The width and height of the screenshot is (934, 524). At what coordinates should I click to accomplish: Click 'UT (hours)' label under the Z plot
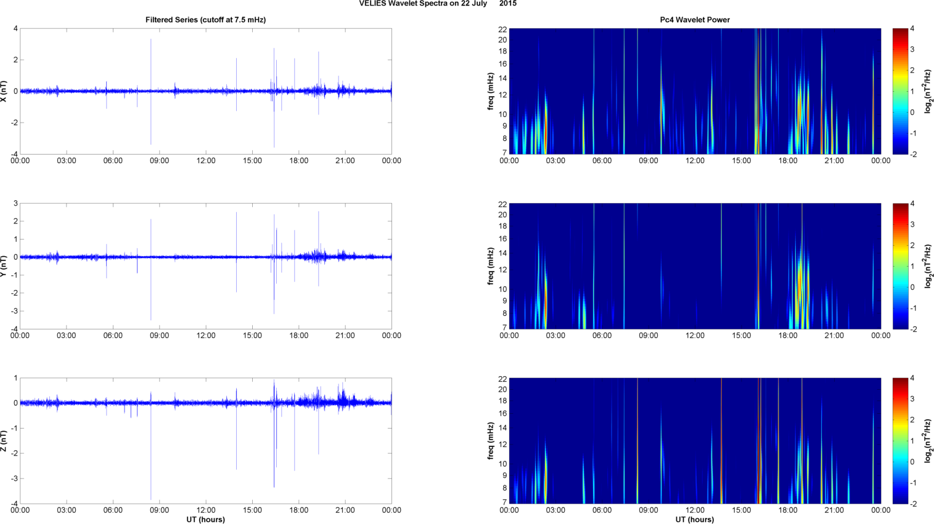point(205,519)
